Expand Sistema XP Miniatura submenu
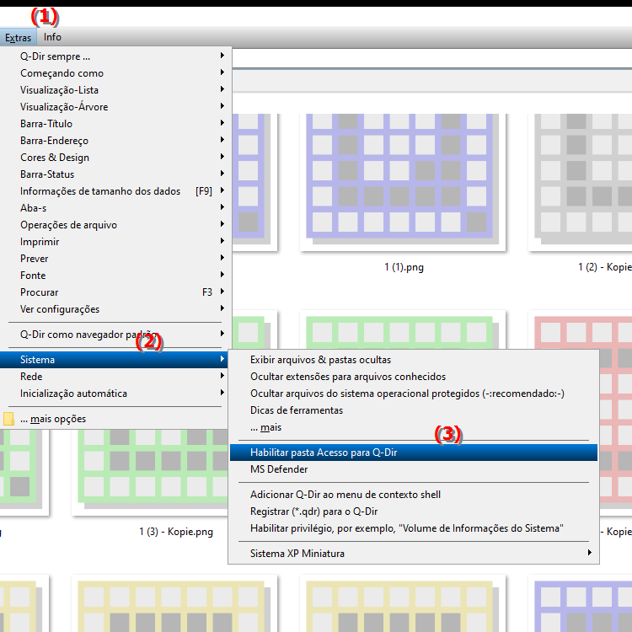This screenshot has width=632, height=632. coord(414,554)
